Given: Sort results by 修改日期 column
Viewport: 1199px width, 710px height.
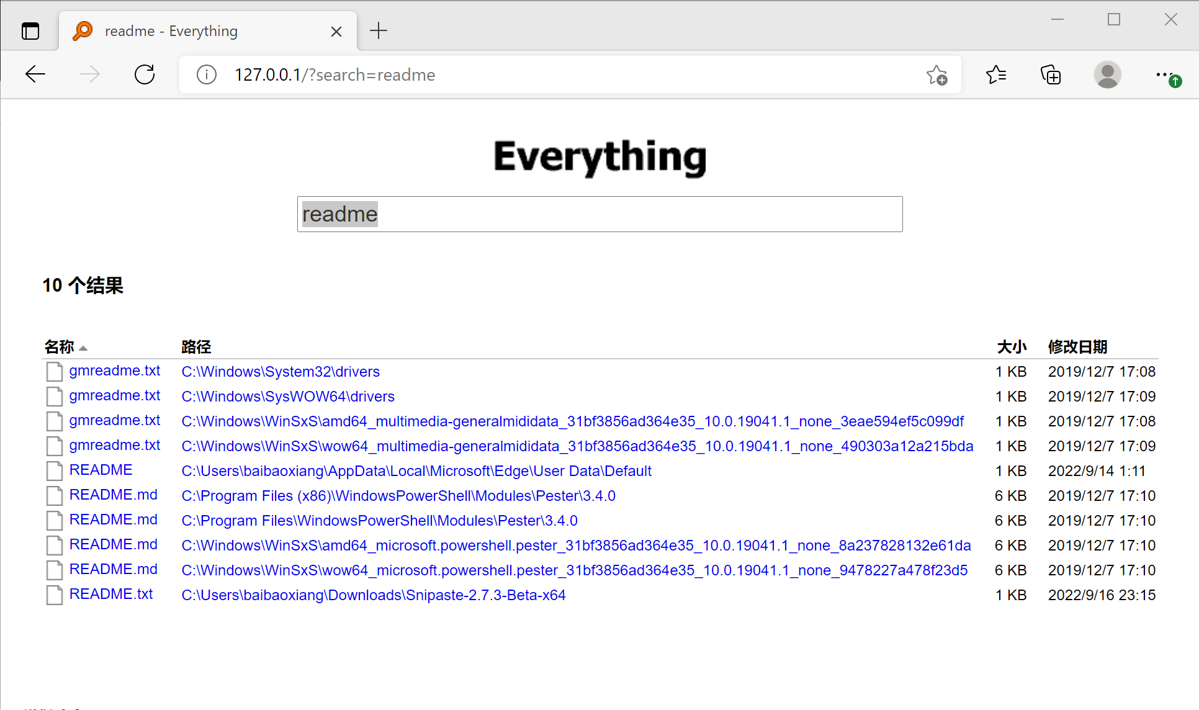Looking at the screenshot, I should (1078, 347).
